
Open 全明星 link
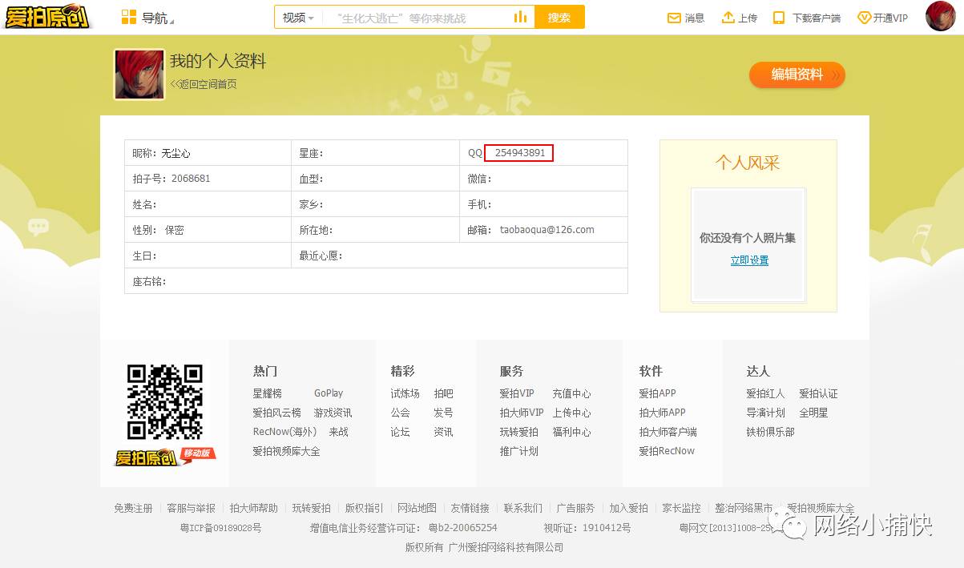pyautogui.click(x=813, y=413)
